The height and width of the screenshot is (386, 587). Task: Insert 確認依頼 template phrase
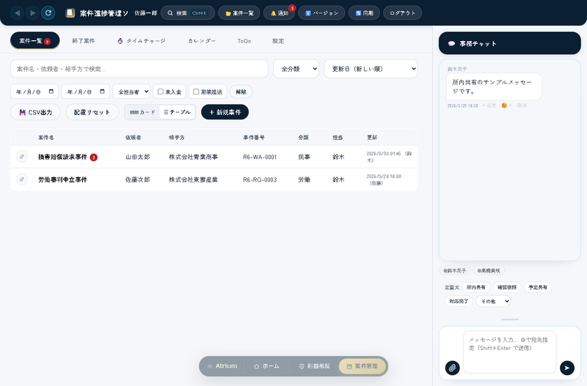(507, 287)
